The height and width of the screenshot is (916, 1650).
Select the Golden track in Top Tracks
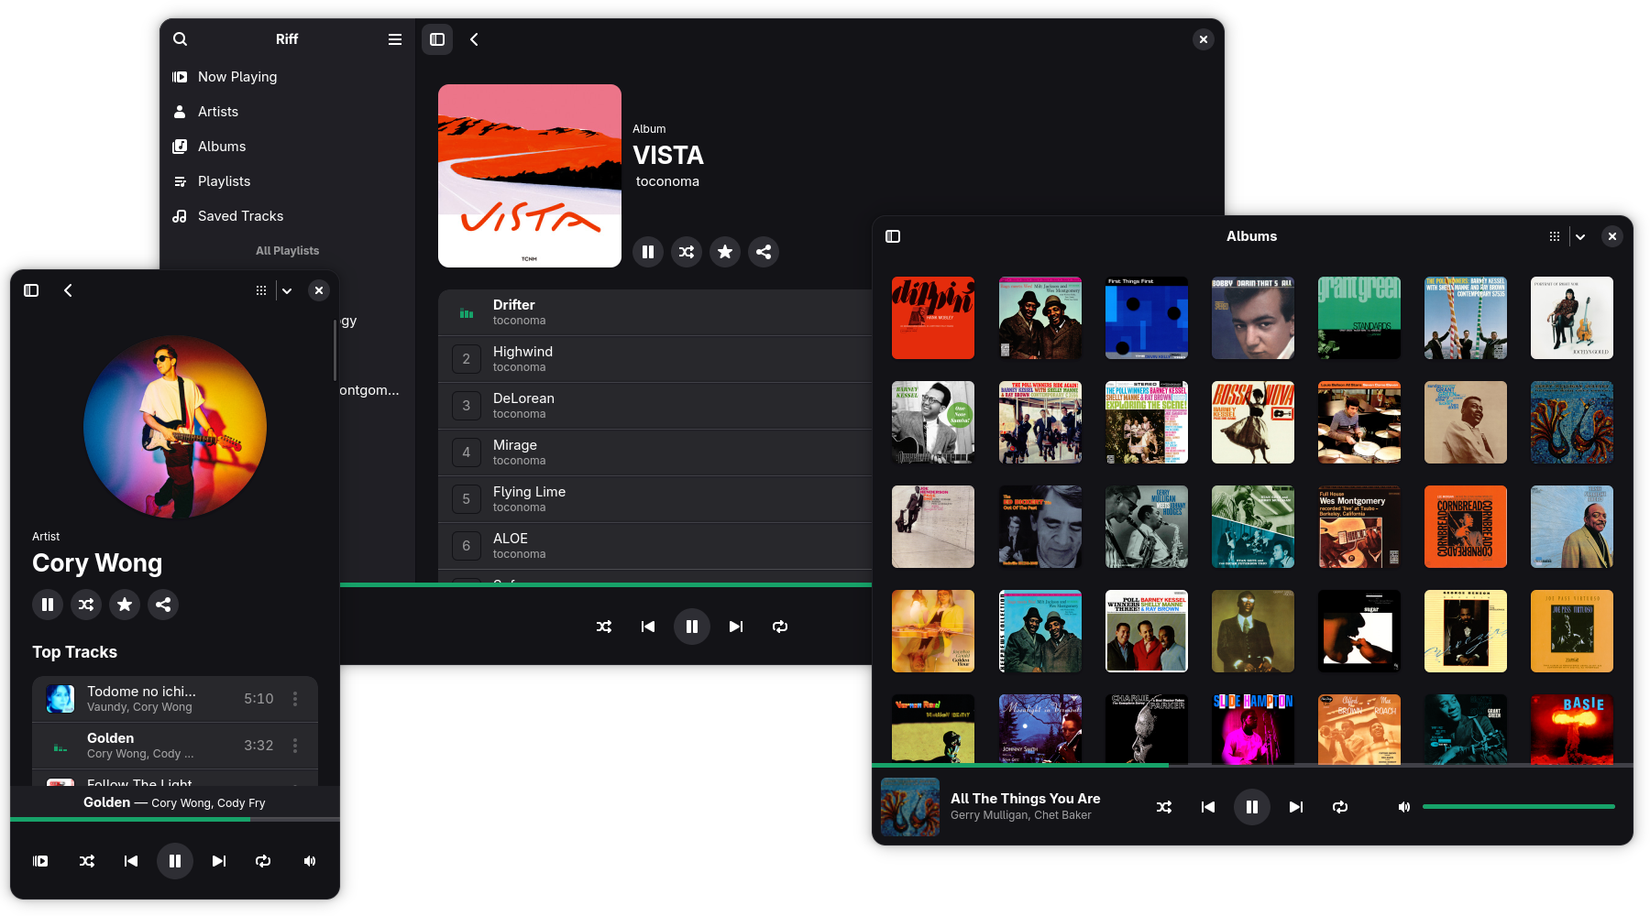(175, 746)
